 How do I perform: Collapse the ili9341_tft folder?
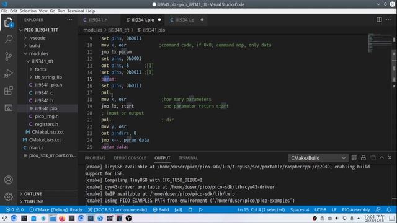click(42, 61)
